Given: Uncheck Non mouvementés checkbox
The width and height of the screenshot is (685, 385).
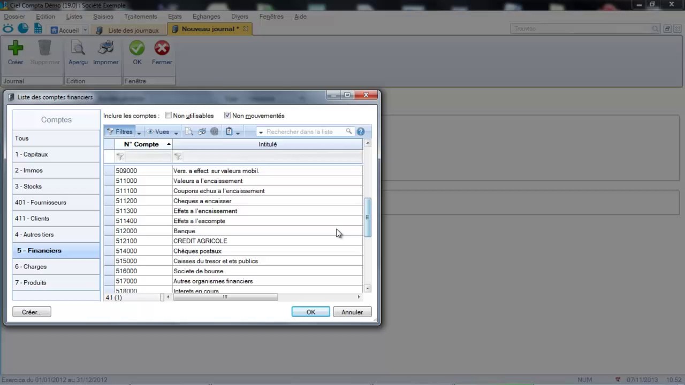Looking at the screenshot, I should click(x=227, y=115).
